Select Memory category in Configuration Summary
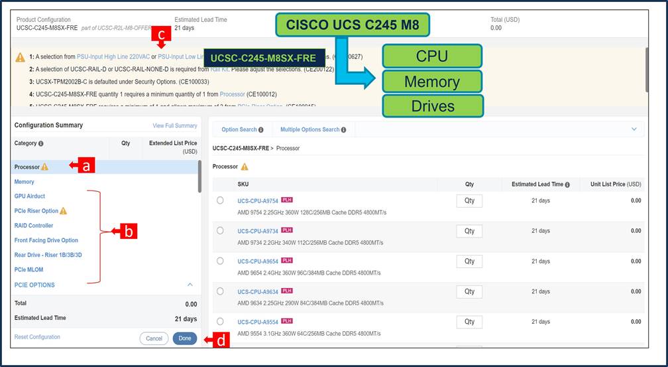Screen dimensions: 668x367 pyautogui.click(x=25, y=182)
